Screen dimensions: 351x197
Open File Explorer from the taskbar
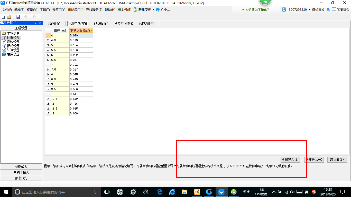(184, 192)
